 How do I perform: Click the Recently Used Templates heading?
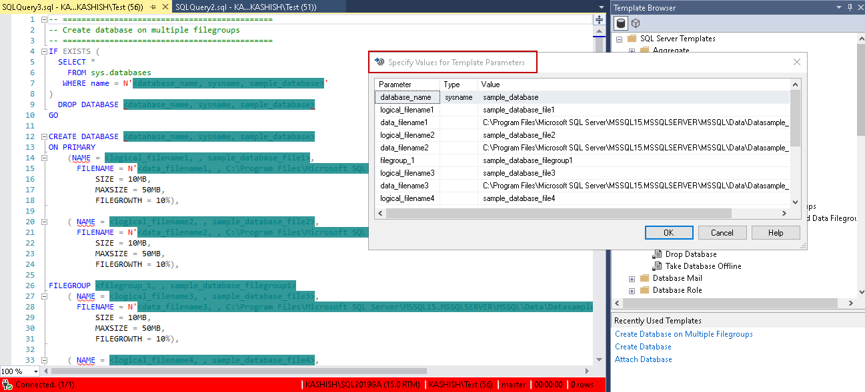[658, 321]
